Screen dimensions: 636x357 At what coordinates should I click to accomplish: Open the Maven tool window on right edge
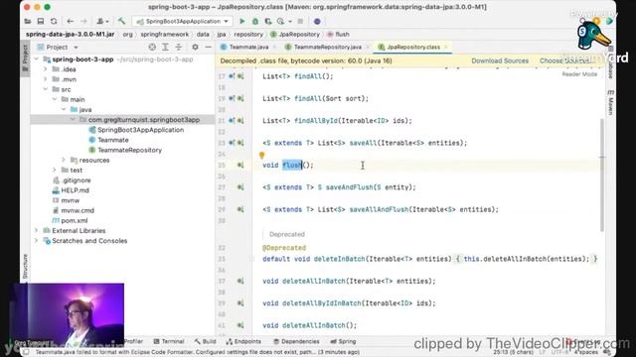tap(610, 103)
